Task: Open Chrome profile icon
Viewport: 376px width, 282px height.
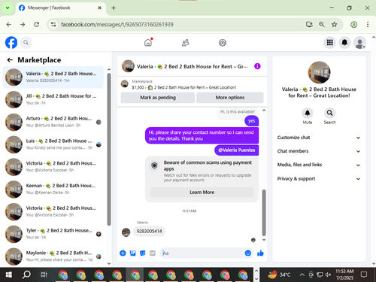Action: click(x=353, y=24)
